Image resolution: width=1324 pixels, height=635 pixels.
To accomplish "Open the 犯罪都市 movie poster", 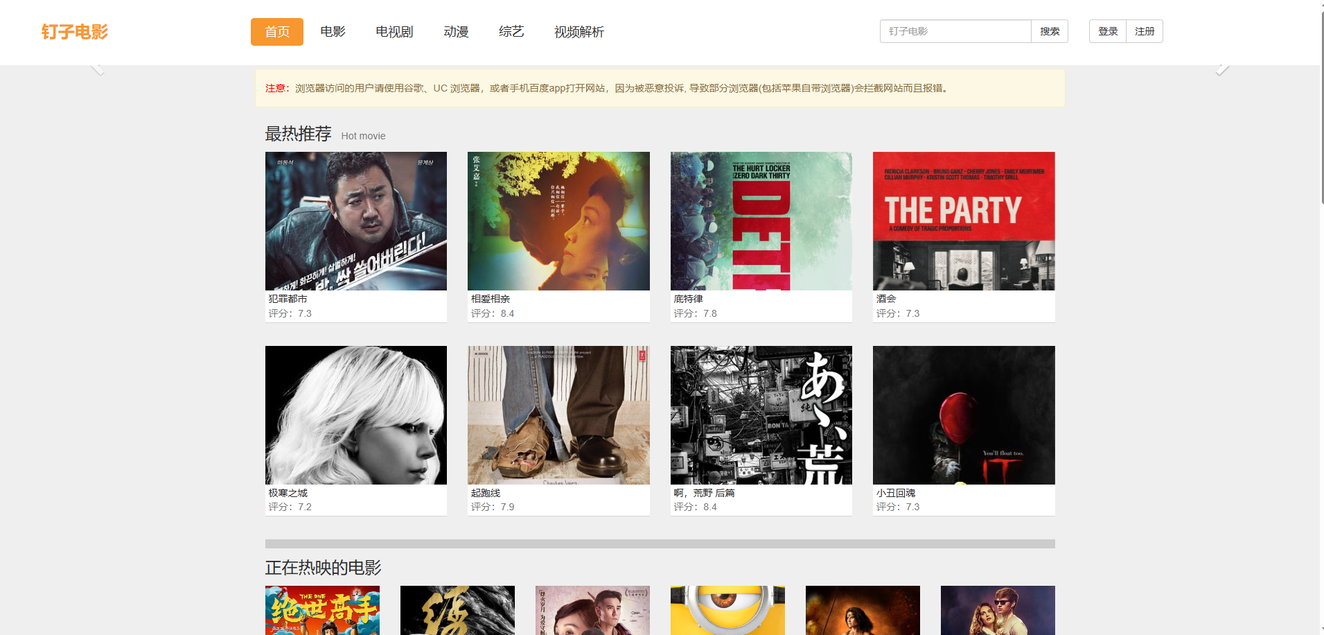I will pyautogui.click(x=355, y=221).
